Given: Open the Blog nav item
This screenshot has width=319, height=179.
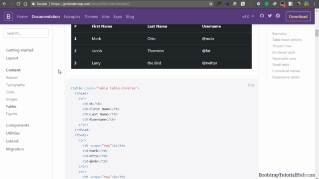Looking at the screenshot, I should point(130,16).
